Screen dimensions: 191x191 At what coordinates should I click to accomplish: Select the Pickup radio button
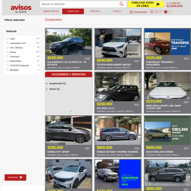coord(7,52)
